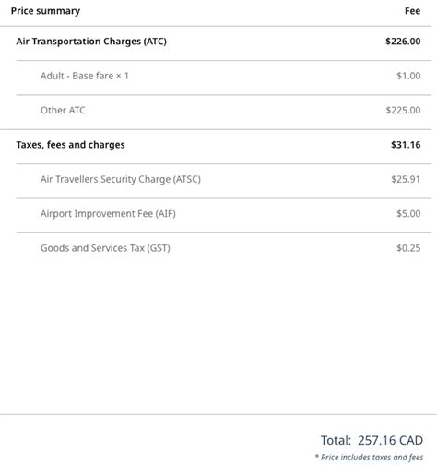Click the Price includes taxes and fees note
This screenshot has height=465, width=437.
click(370, 458)
